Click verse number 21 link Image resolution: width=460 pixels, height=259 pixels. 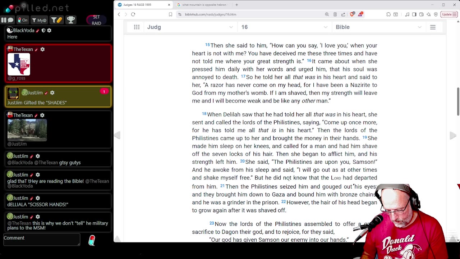click(x=222, y=186)
